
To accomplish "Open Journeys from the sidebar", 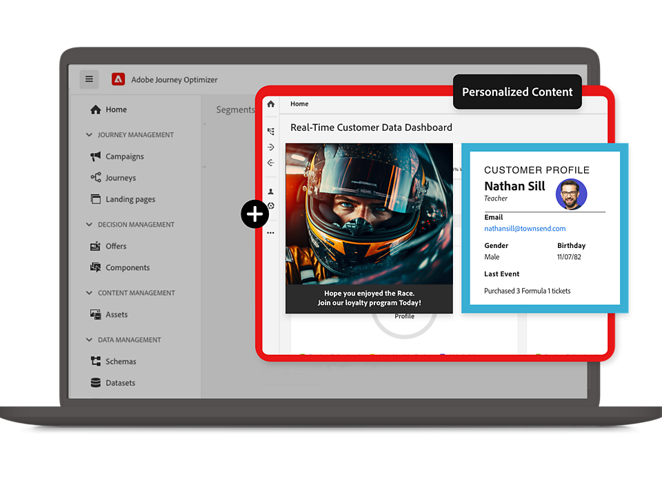I will [113, 178].
